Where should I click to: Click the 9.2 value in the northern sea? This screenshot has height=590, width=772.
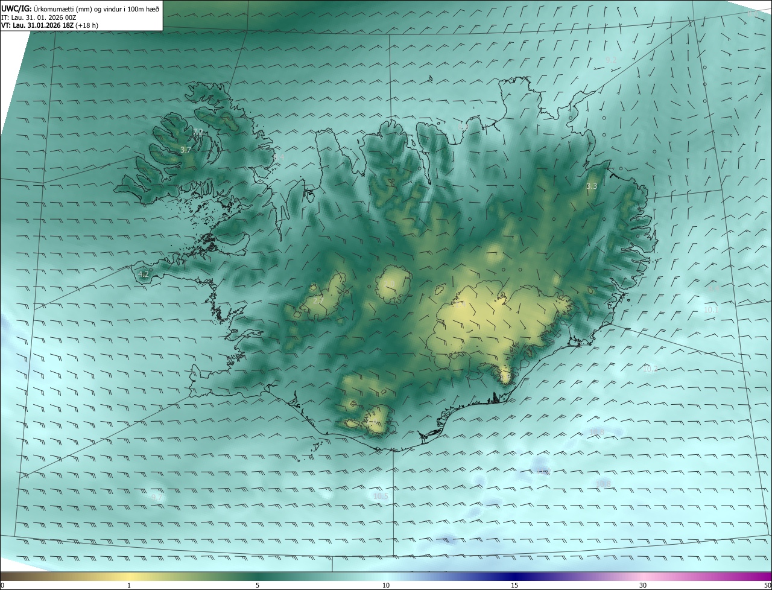tap(611, 60)
